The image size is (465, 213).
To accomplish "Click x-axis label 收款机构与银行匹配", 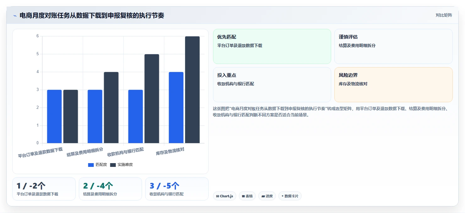I will tap(125, 152).
